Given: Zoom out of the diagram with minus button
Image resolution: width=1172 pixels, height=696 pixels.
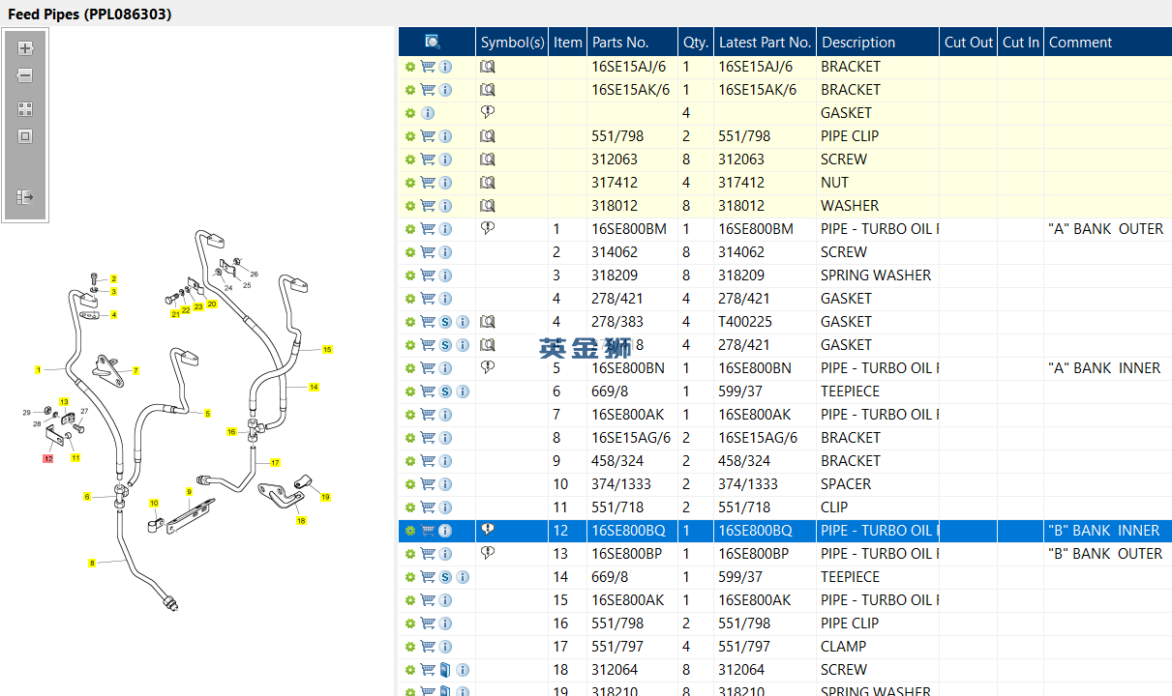Looking at the screenshot, I should 25,75.
